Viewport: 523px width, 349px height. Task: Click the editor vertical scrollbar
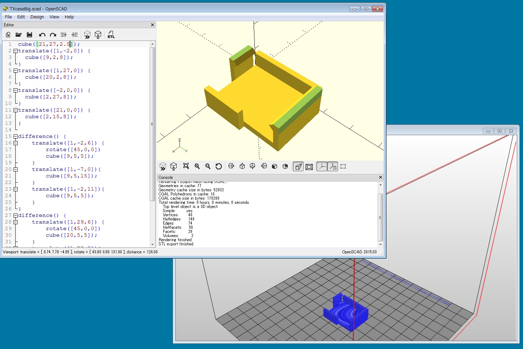152,124
